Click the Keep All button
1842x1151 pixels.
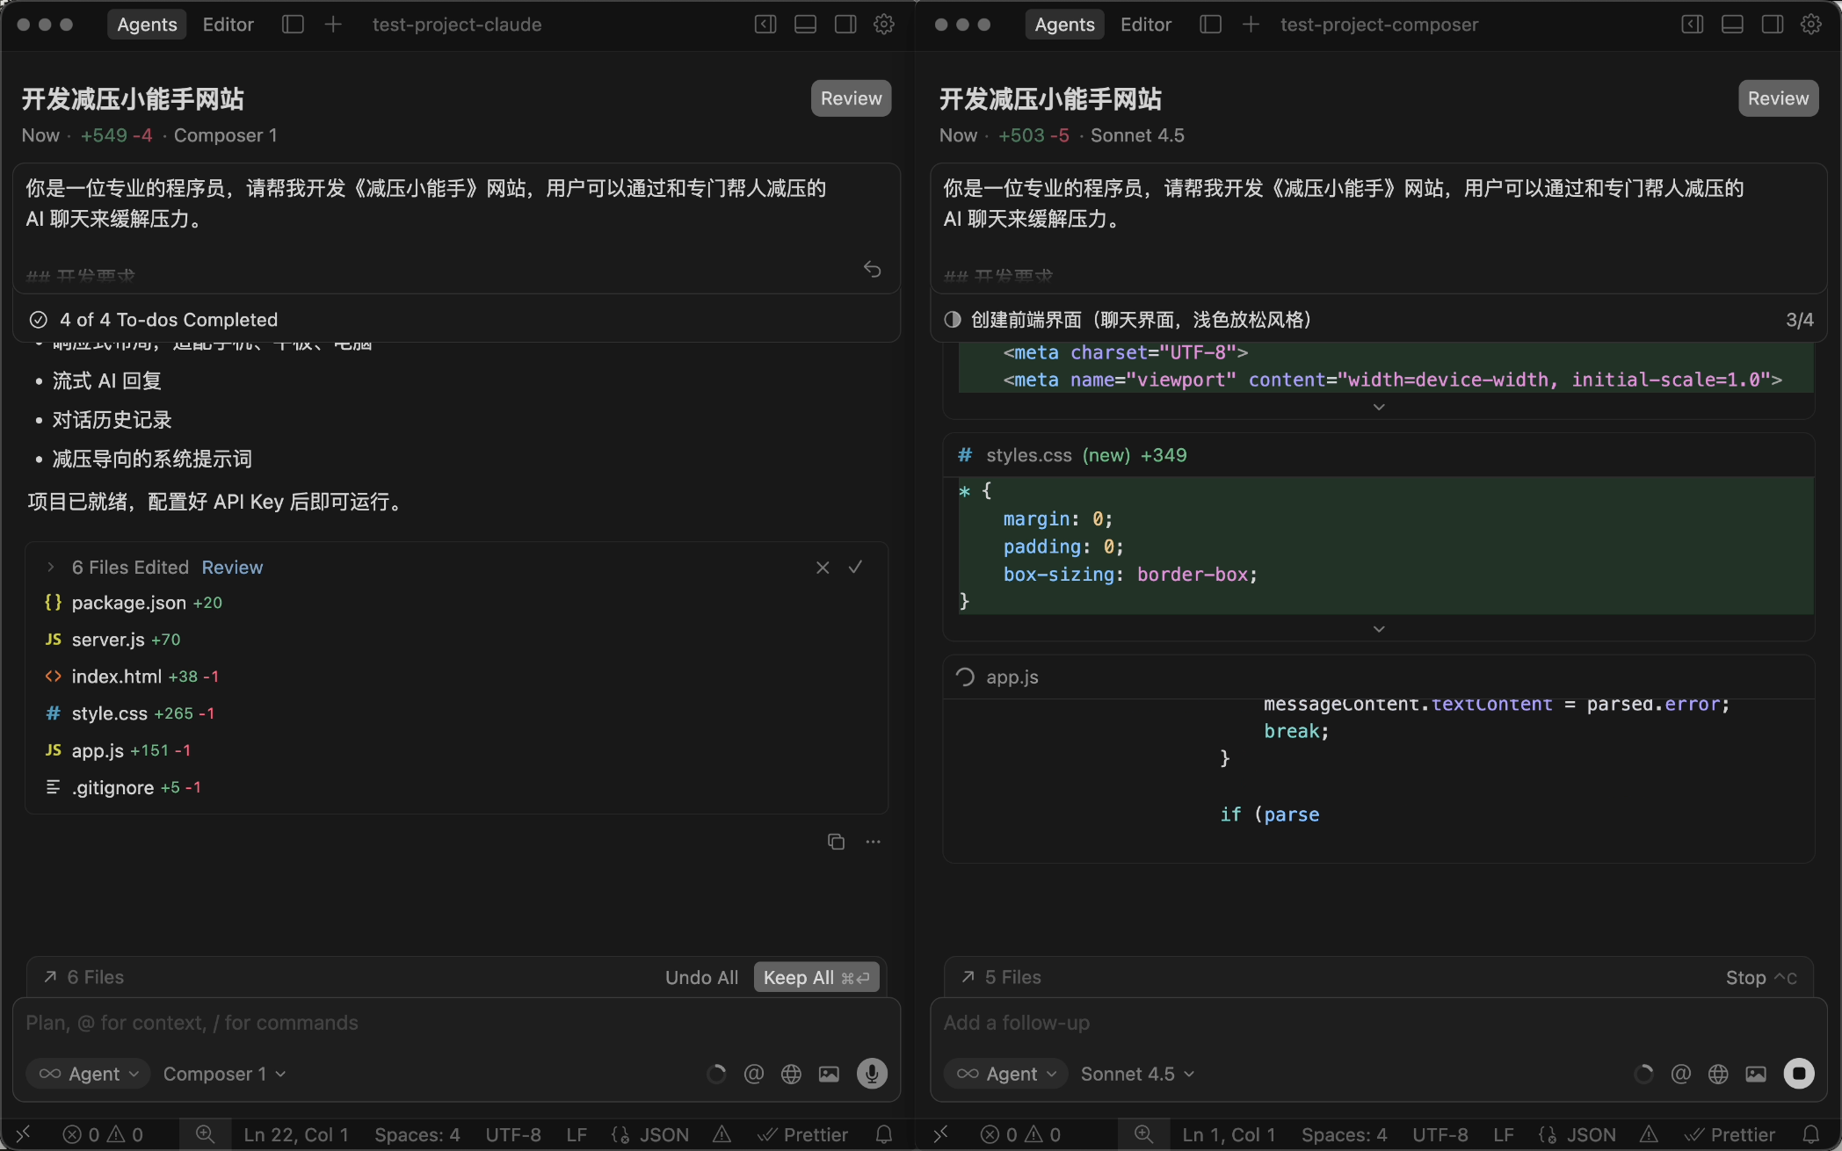(x=816, y=977)
